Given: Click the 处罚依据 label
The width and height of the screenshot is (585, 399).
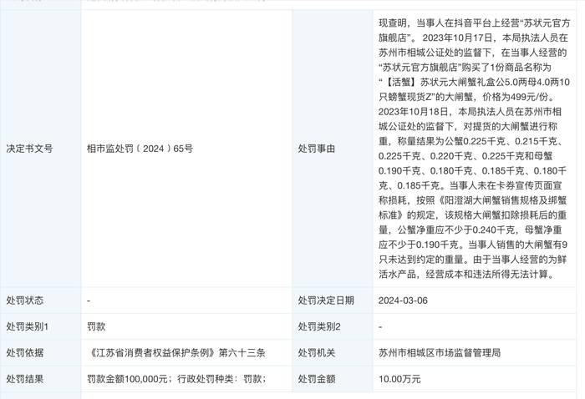Looking at the screenshot, I should [25, 353].
